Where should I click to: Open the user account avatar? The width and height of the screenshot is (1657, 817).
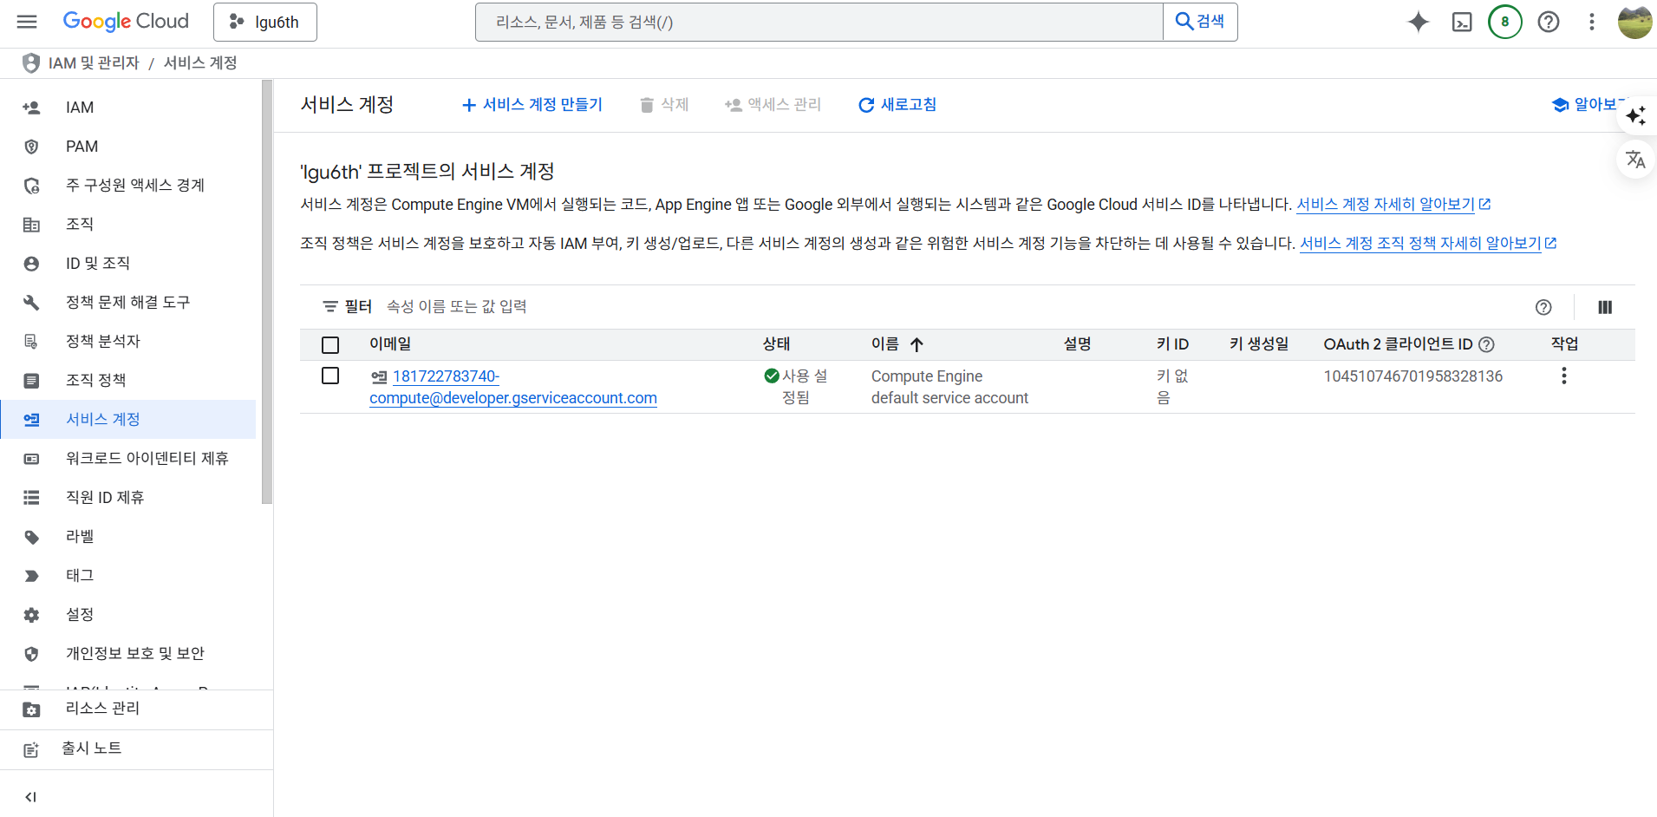[1634, 22]
